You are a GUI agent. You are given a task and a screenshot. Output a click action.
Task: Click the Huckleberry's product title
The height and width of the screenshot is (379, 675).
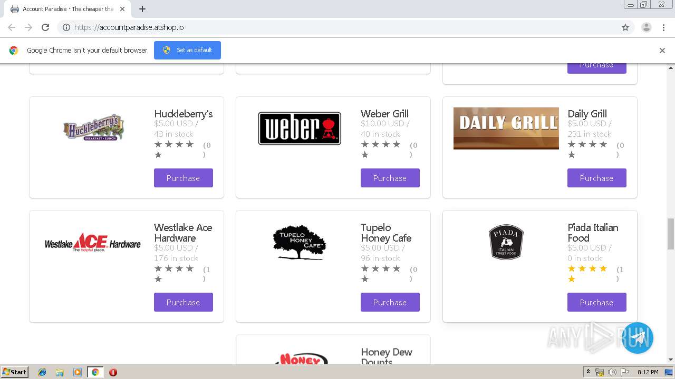click(184, 114)
